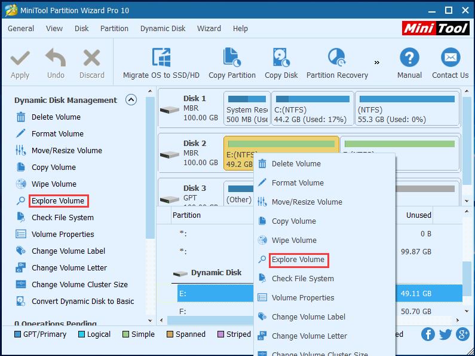Click Change Volume Cluster Size icon in sidebar

pyautogui.click(x=20, y=284)
